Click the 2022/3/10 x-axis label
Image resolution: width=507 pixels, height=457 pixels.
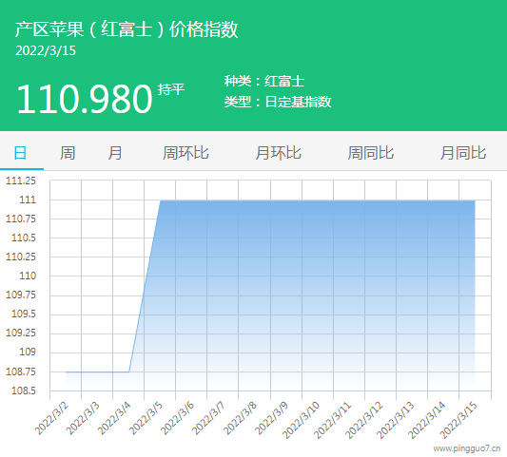click(x=301, y=420)
